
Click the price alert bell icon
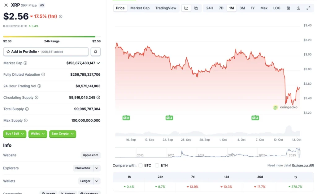(96, 52)
